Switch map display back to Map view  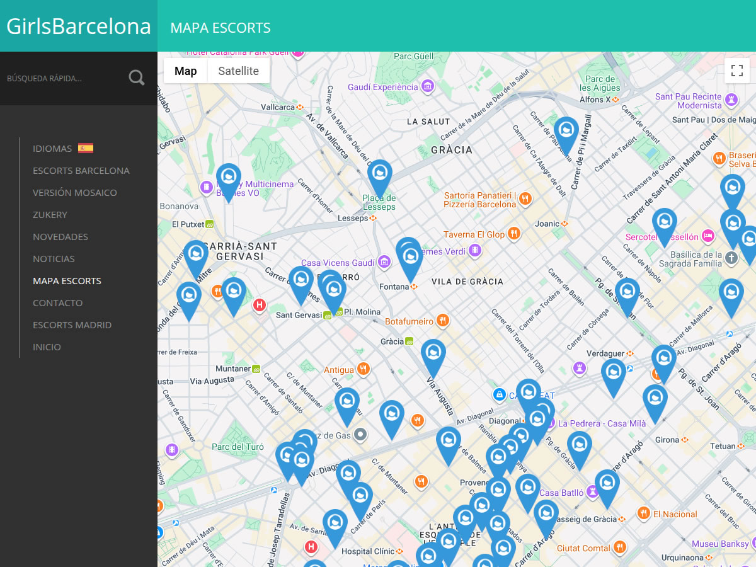click(x=185, y=71)
